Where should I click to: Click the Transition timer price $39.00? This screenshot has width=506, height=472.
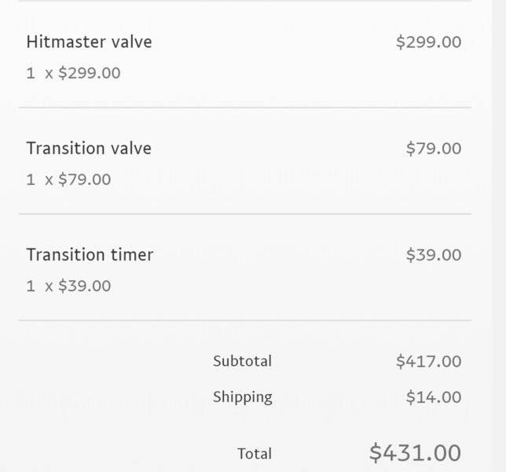(x=434, y=255)
